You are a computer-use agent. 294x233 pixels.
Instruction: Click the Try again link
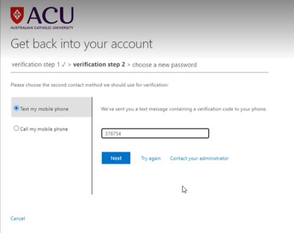151,159
